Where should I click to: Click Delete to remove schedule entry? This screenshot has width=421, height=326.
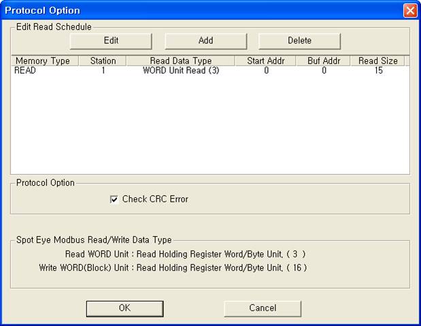tap(299, 40)
